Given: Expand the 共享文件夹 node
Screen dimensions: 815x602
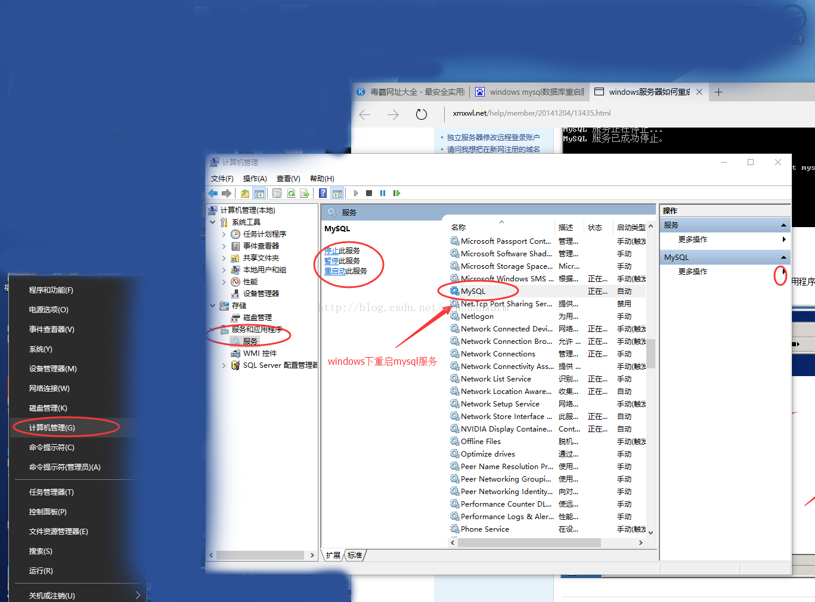Looking at the screenshot, I should point(224,258).
